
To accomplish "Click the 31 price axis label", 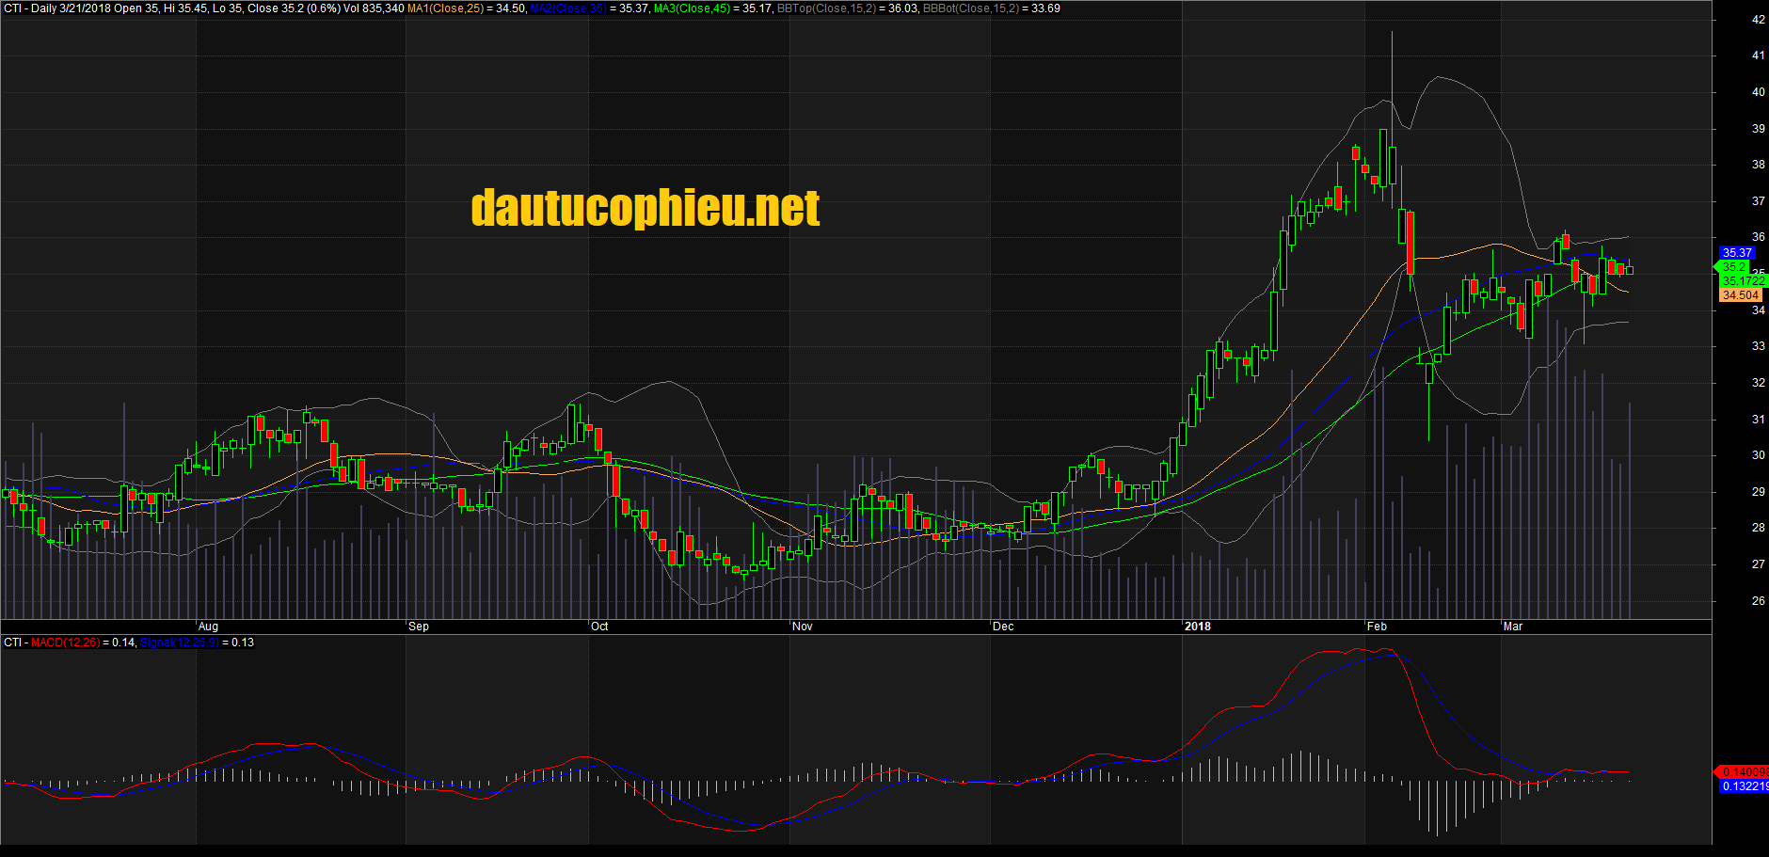I will [1758, 420].
